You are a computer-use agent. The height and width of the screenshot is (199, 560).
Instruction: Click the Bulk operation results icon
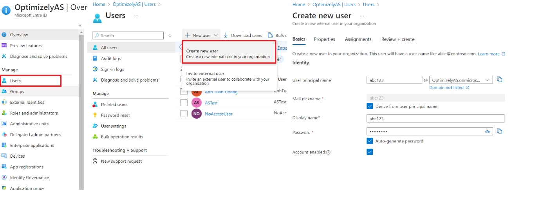point(95,137)
